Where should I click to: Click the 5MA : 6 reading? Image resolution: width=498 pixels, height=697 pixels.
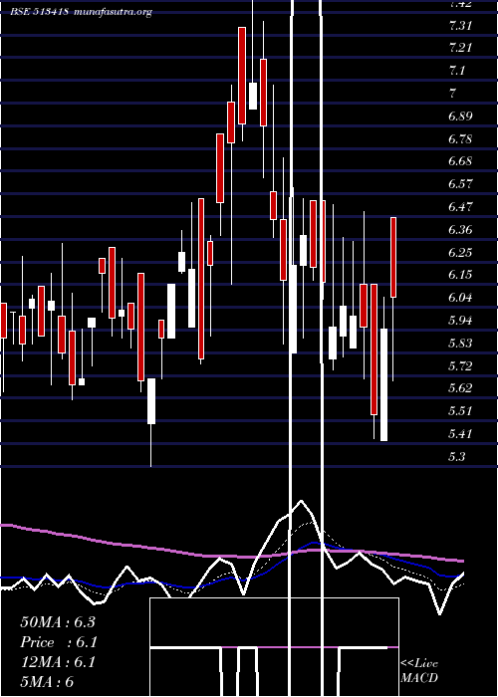[x=47, y=682]
